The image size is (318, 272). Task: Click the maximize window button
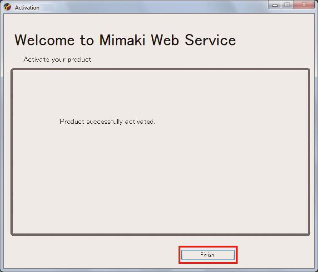287,5
